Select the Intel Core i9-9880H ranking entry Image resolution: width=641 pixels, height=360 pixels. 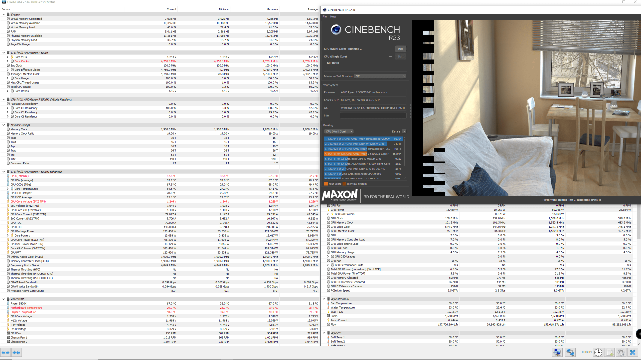pos(363,159)
